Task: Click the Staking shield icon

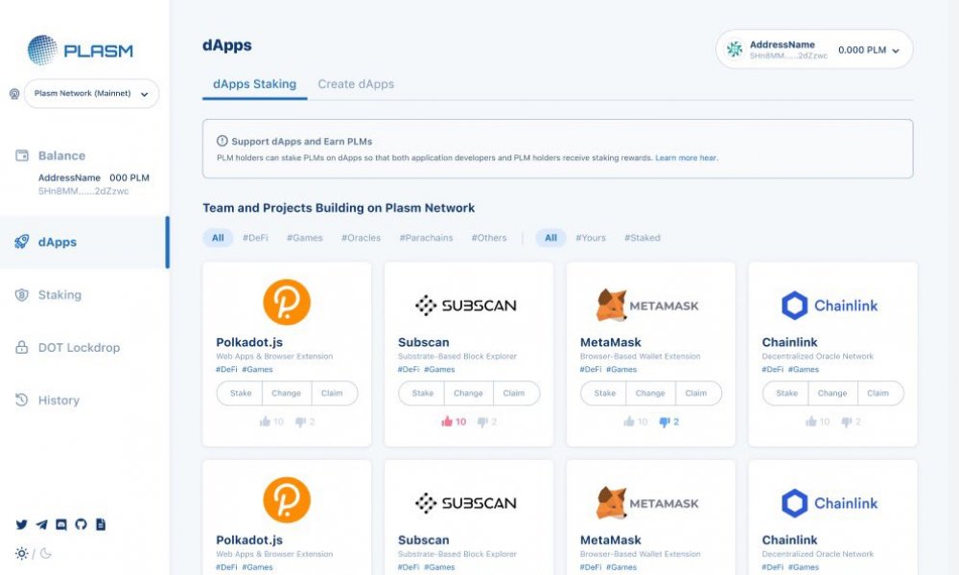Action: [21, 294]
